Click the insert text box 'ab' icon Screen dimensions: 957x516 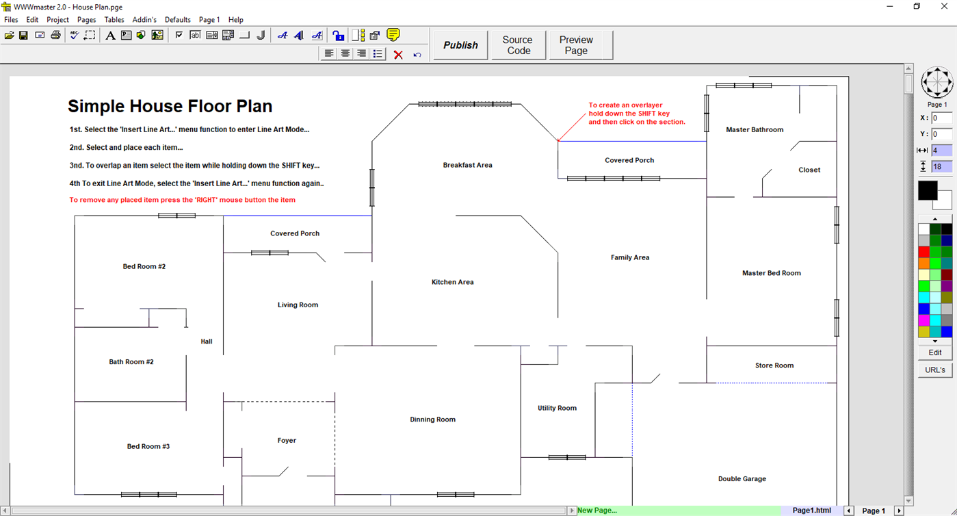[194, 35]
